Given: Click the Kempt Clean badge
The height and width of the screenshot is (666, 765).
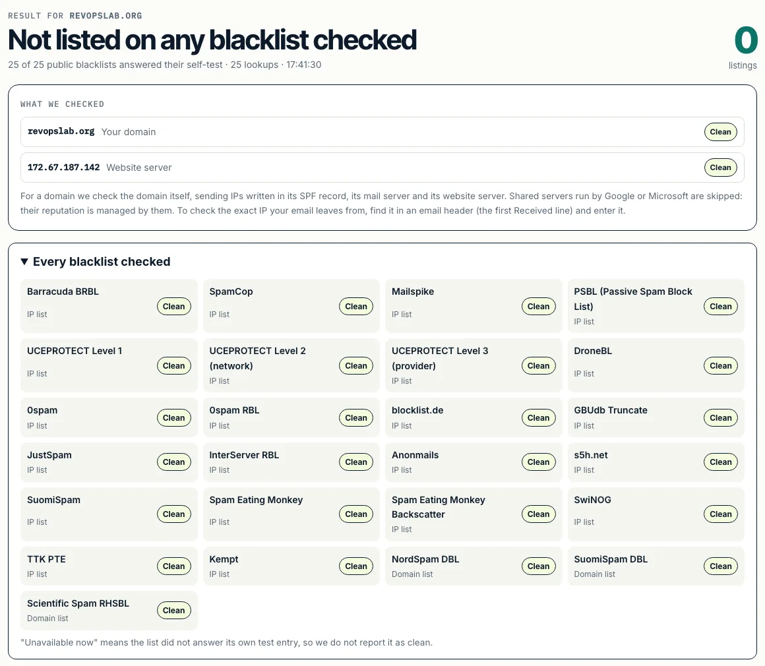Looking at the screenshot, I should [355, 566].
